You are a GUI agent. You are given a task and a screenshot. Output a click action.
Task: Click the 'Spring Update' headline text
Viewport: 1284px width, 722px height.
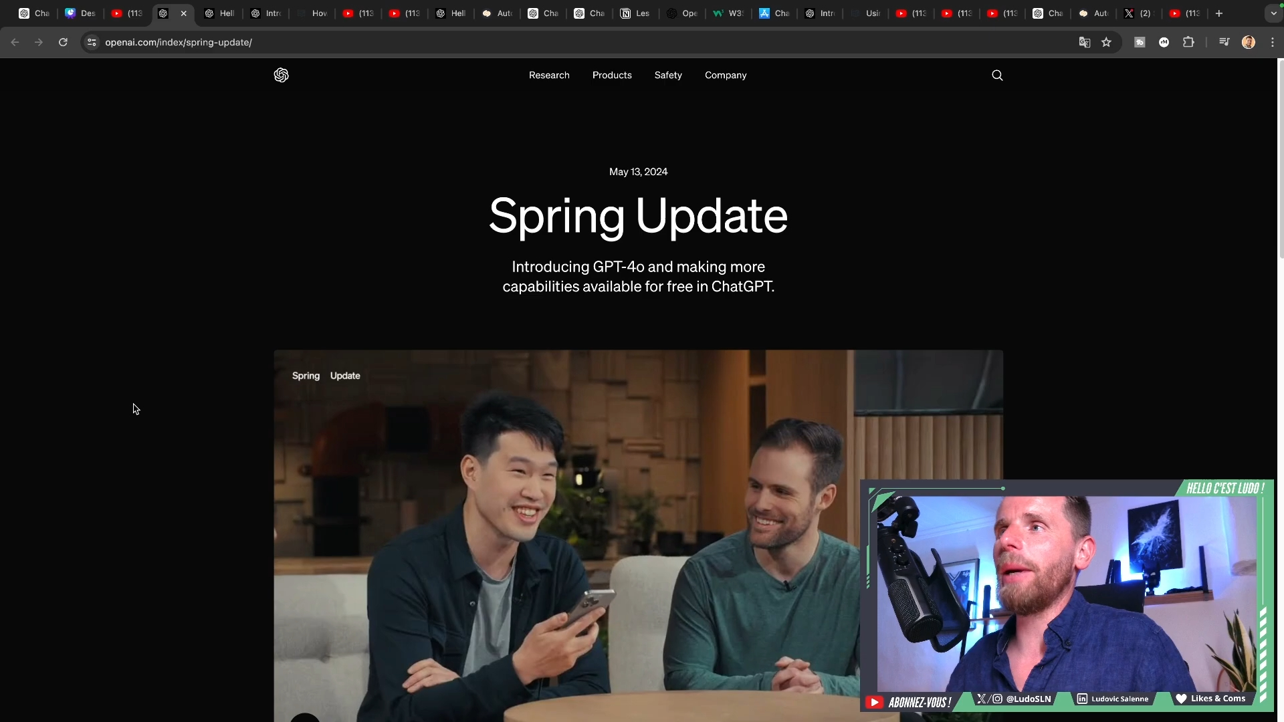(638, 216)
